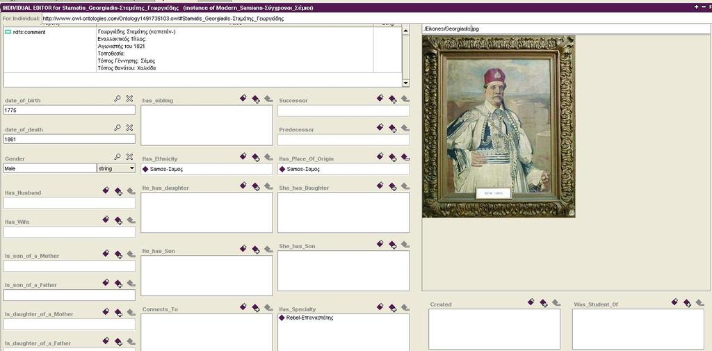Delete the date_of_death value with X icon
Viewport: 712px width, 351px height.
coord(129,128)
